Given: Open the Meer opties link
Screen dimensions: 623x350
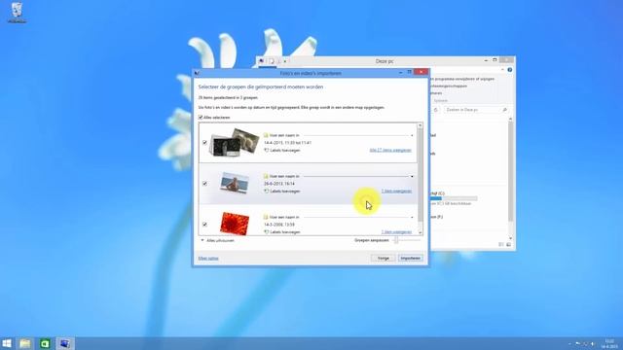Looking at the screenshot, I should [208, 259].
